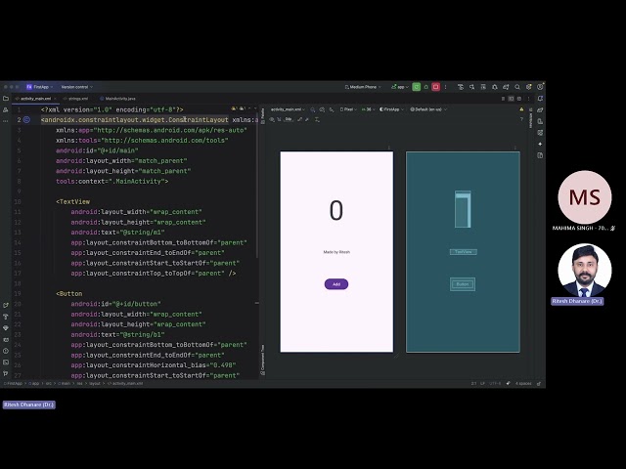Viewport: 626px width, 469px height.
Task: Open the run toolbar more-actions menu
Action: point(446,87)
